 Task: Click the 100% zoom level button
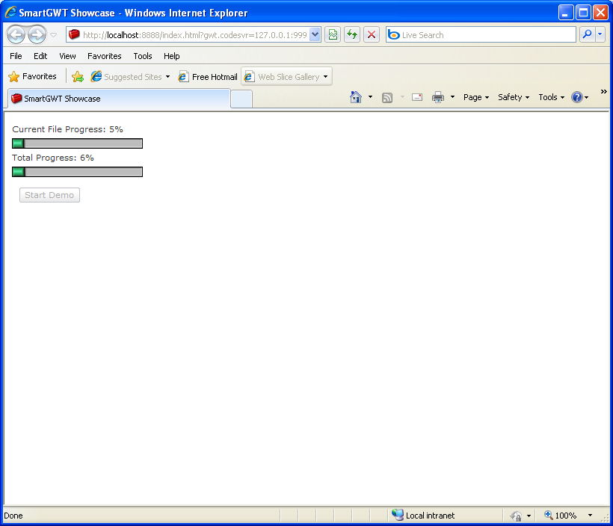point(560,516)
